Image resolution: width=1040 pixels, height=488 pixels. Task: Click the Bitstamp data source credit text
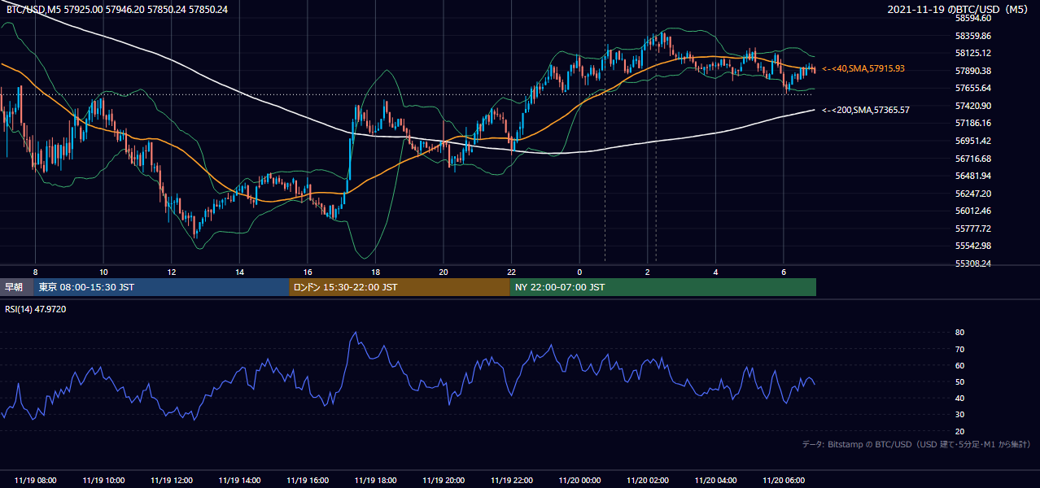coord(916,444)
